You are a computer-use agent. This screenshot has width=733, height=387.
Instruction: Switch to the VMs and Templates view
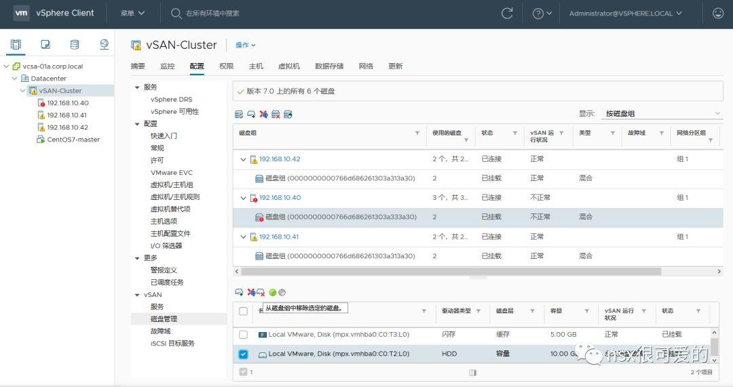(x=45, y=44)
